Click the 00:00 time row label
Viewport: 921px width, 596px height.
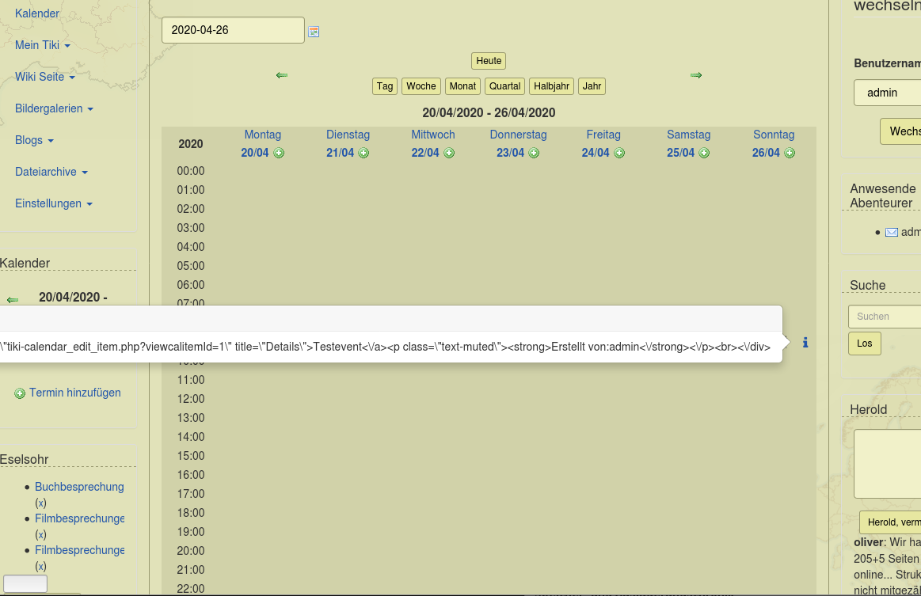tap(191, 172)
